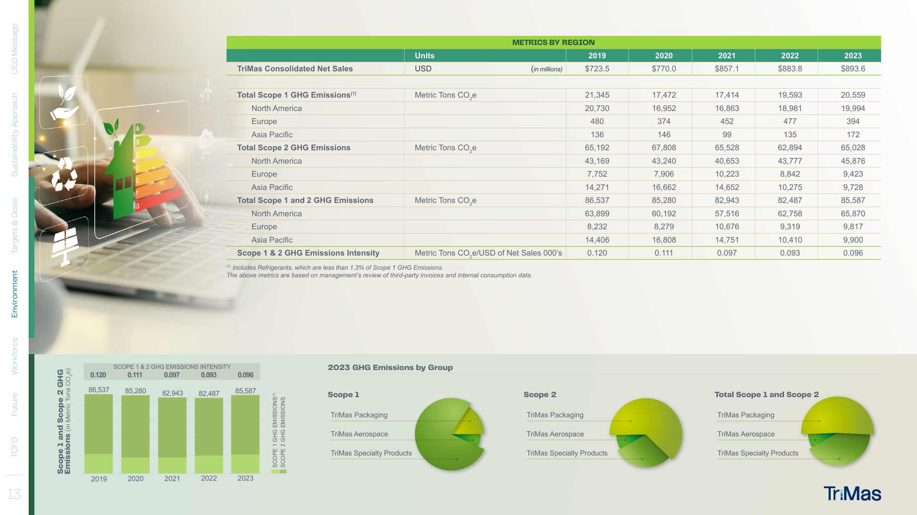
Task: Click the Units column header
Action: point(424,56)
